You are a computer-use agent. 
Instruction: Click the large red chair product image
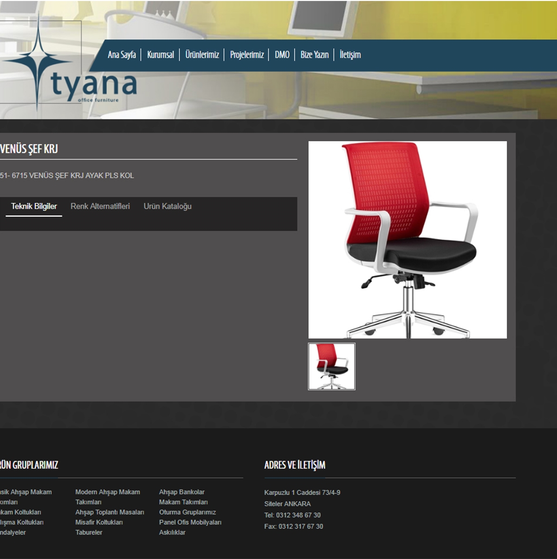(408, 240)
